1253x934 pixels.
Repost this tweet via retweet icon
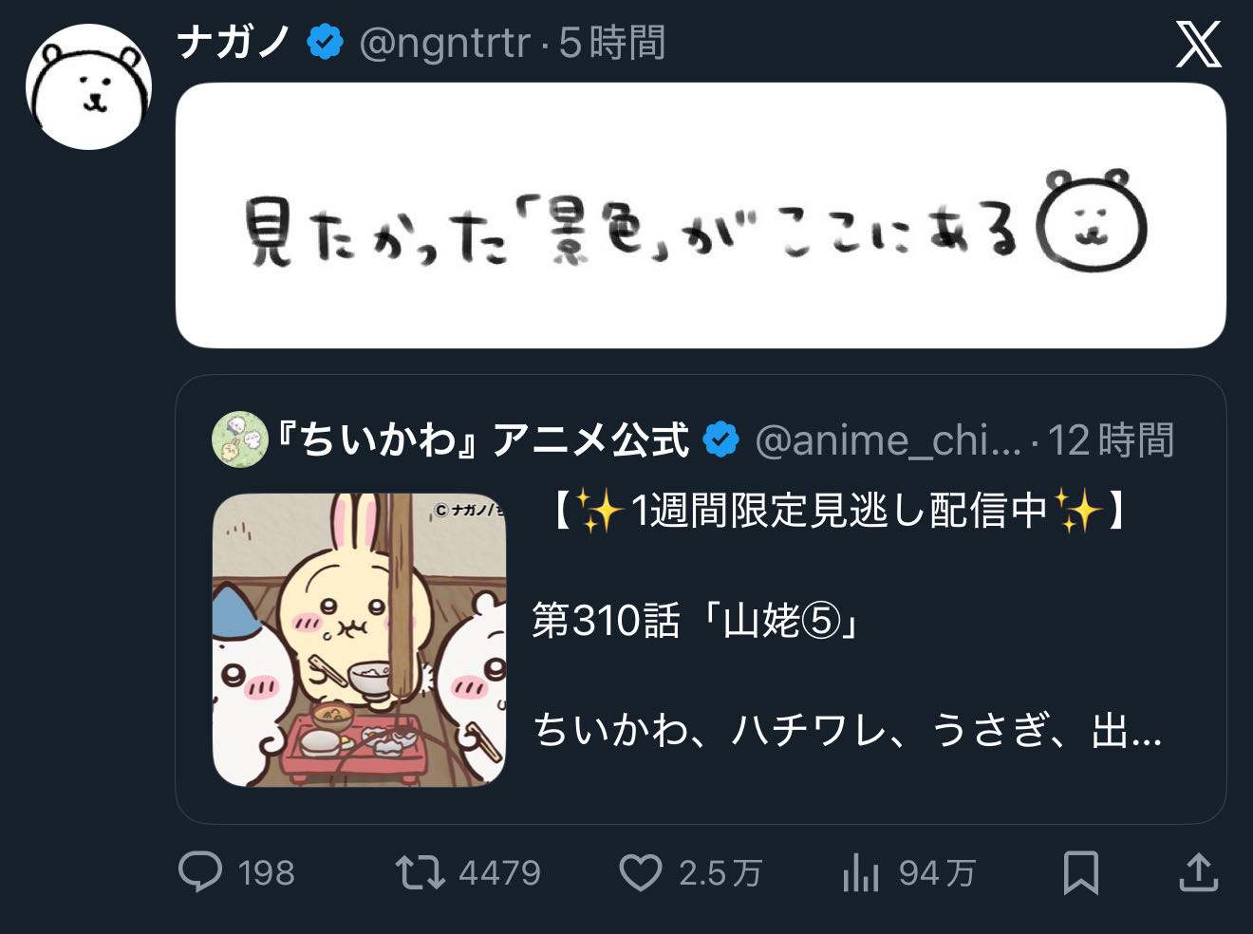pyautogui.click(x=420, y=872)
